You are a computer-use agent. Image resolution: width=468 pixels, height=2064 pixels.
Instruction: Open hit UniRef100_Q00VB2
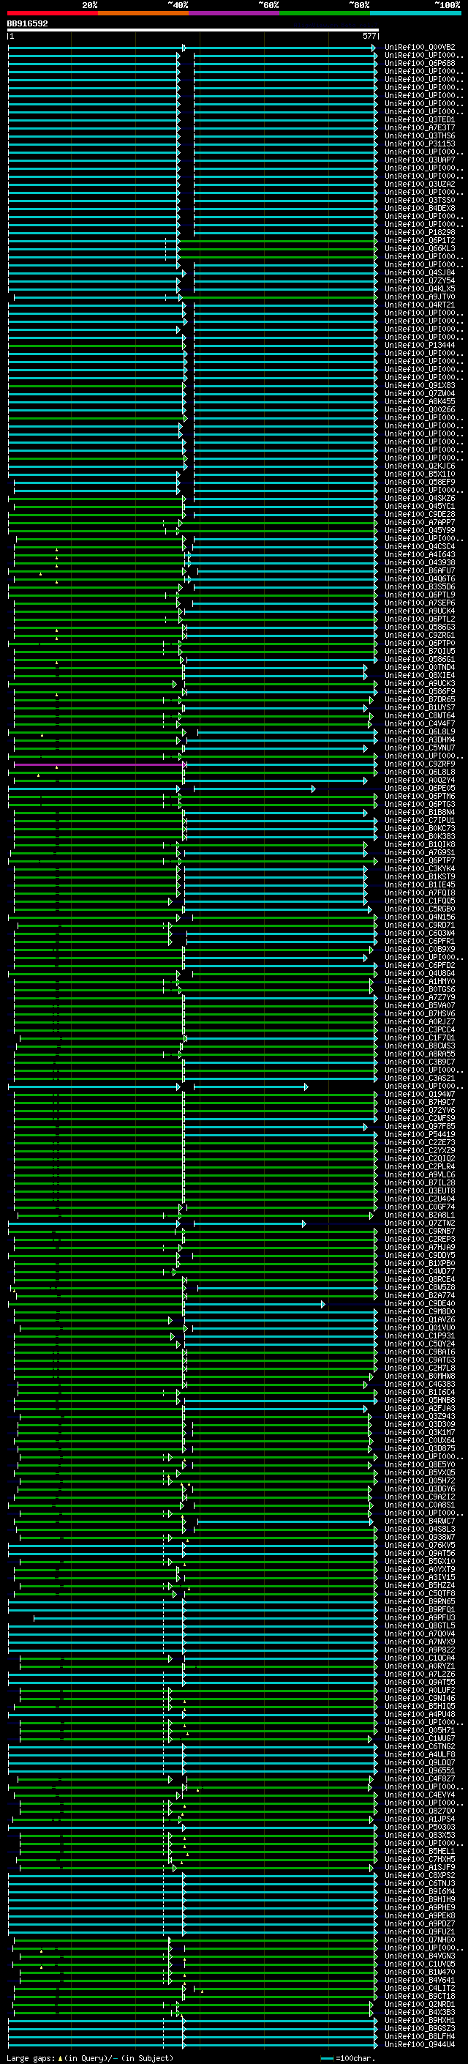[420, 48]
